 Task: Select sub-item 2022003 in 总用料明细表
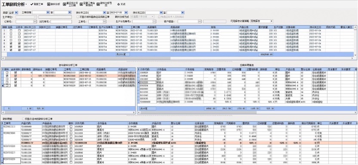(x=247, y=89)
